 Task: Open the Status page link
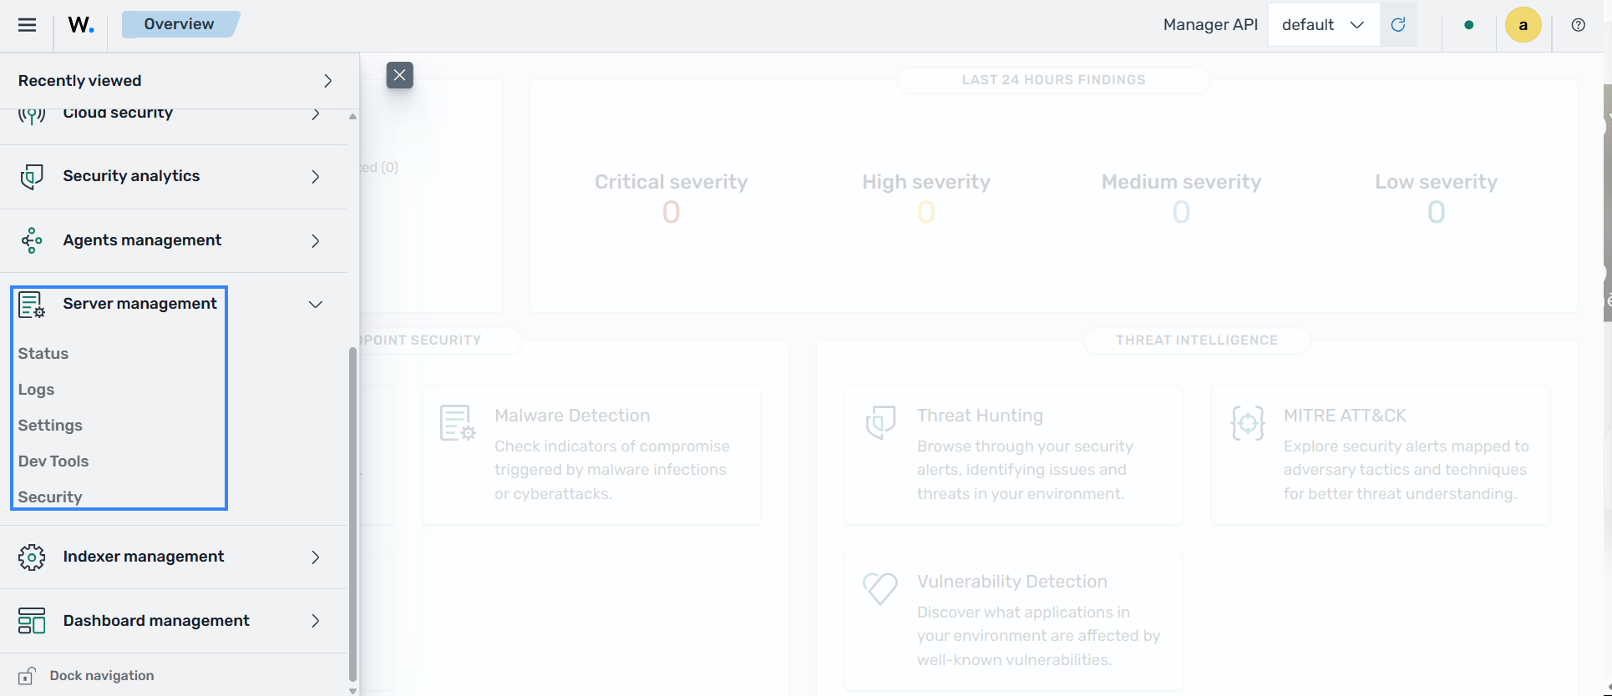[43, 354]
